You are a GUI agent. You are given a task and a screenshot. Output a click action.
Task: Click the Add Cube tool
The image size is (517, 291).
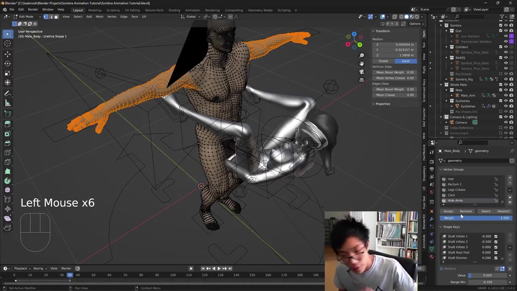tap(7, 114)
